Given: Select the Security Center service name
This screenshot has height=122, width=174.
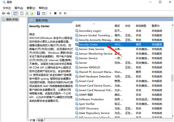Looking at the screenshot, I should 88,44.
